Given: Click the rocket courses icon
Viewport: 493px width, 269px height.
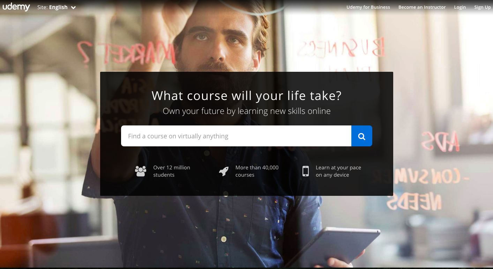Looking at the screenshot, I should (x=224, y=171).
